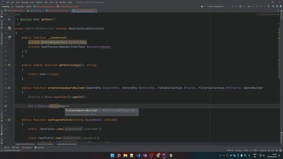
Task: Collapse fold marker at createIndexQueryBuilder closing brace
Action: (14, 110)
